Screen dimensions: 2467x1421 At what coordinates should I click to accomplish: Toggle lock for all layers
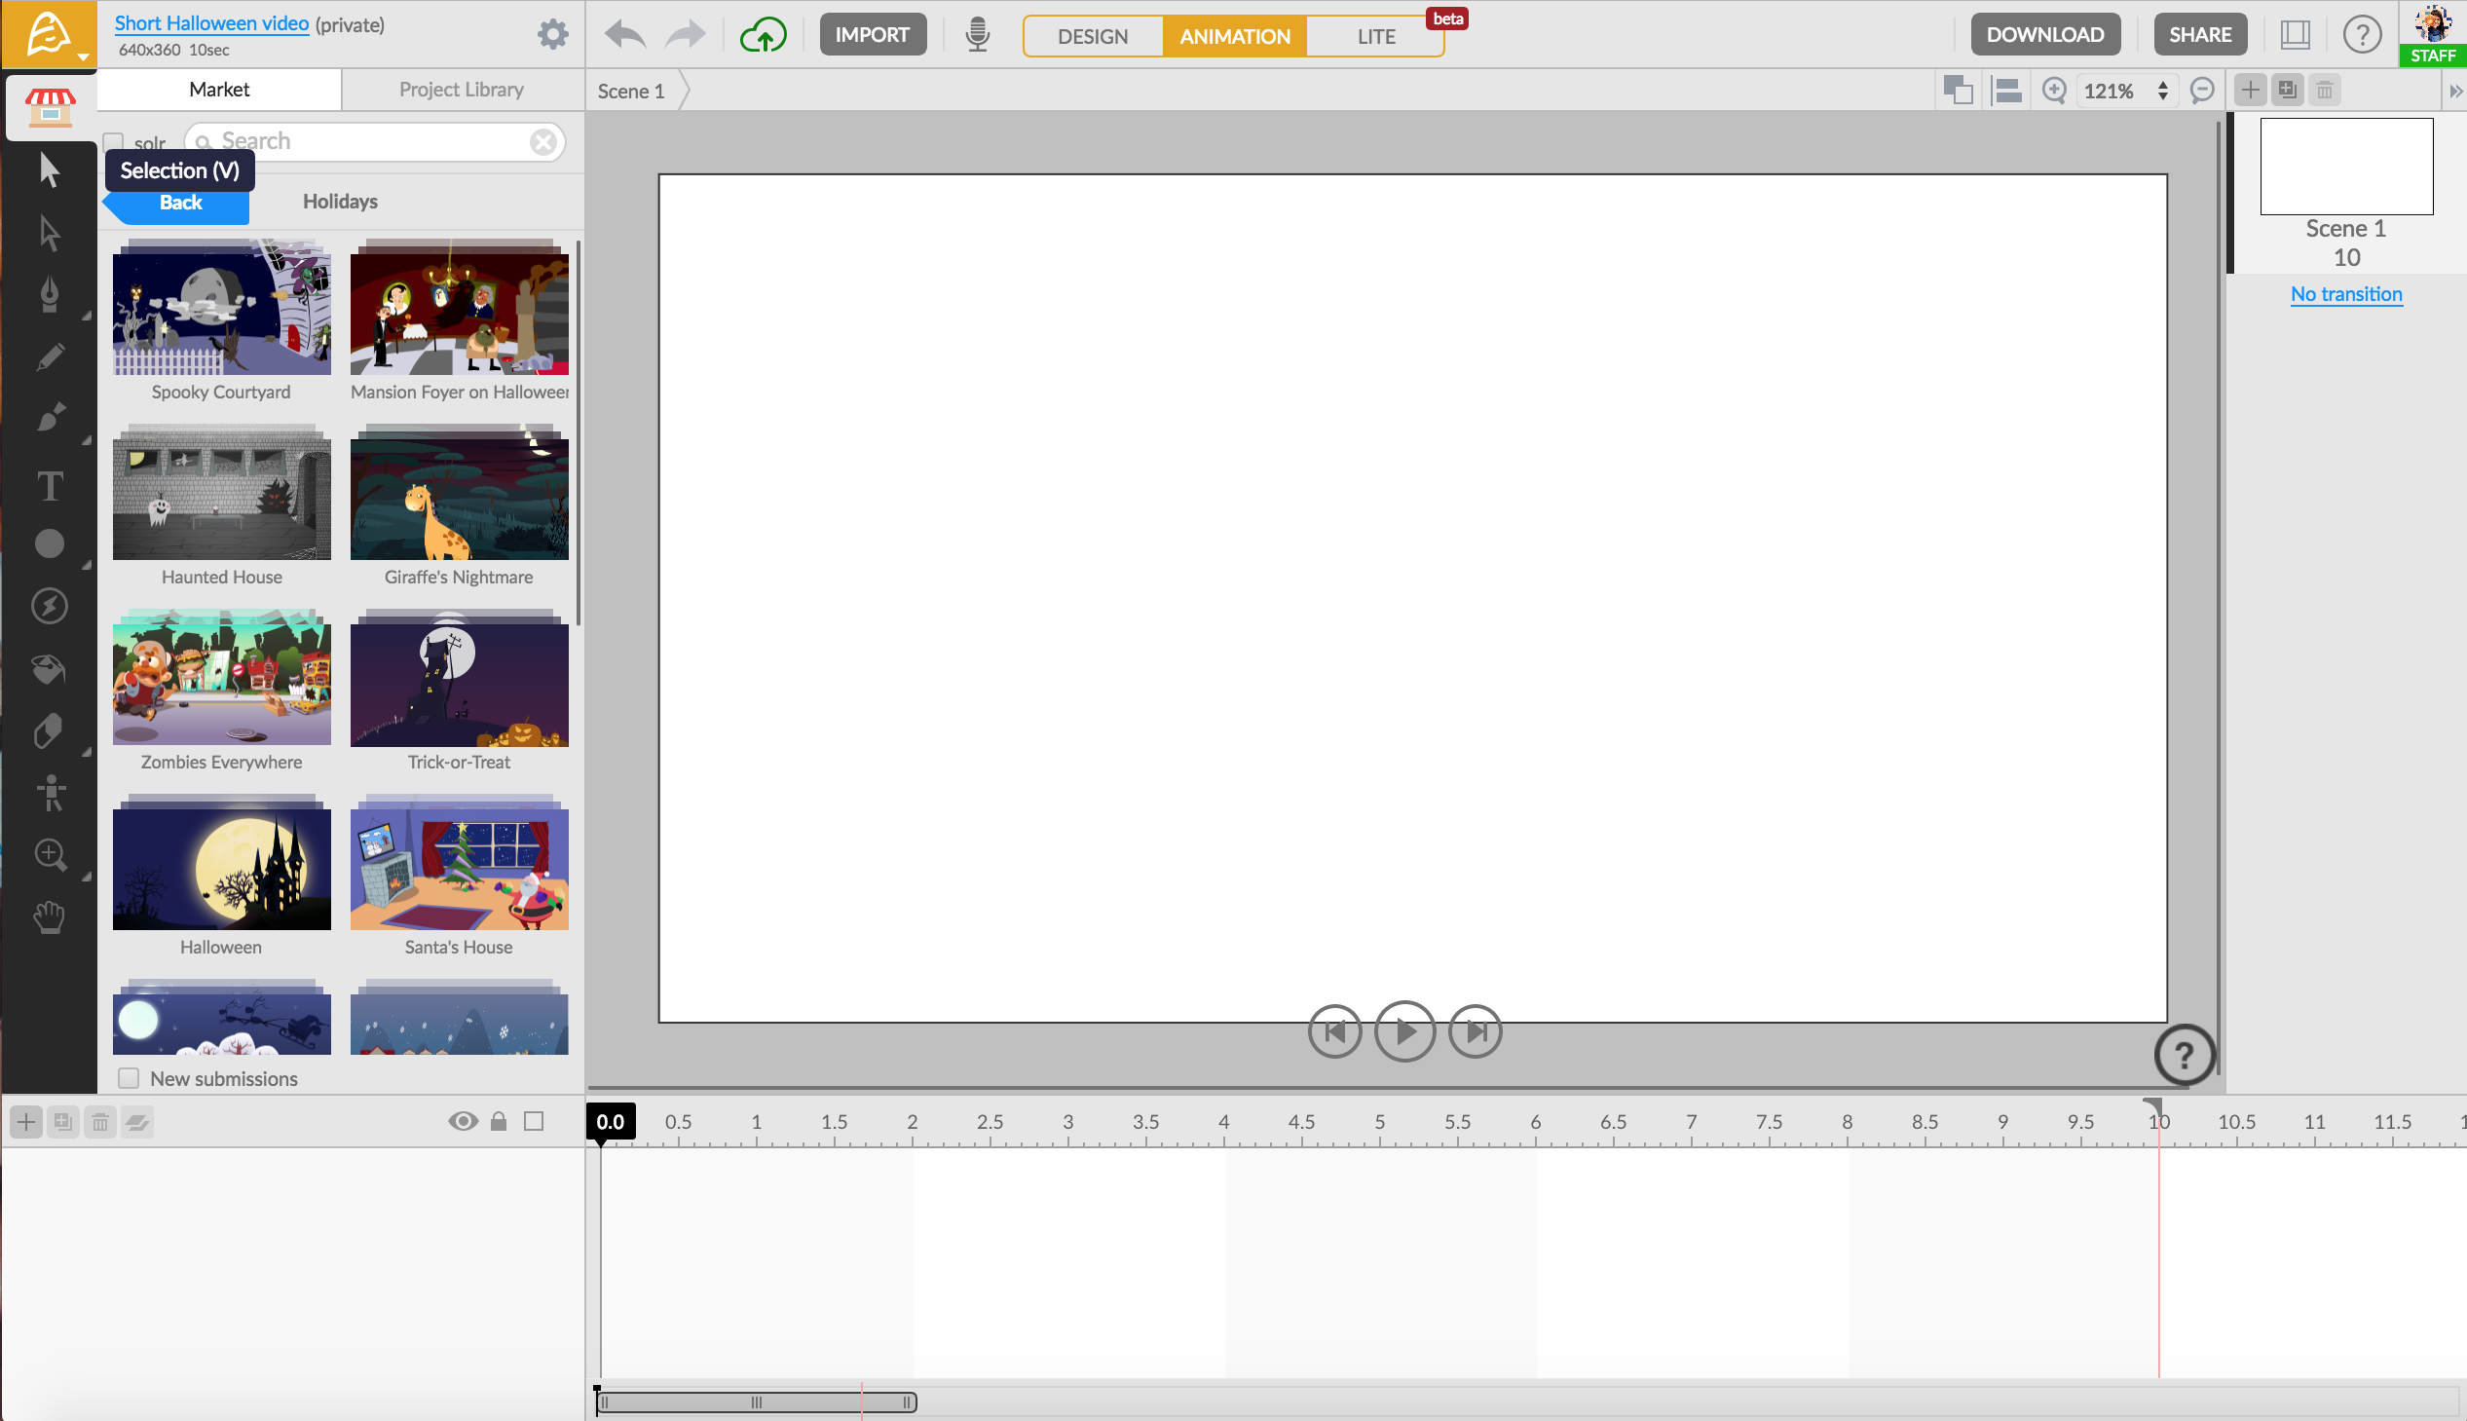click(x=499, y=1120)
